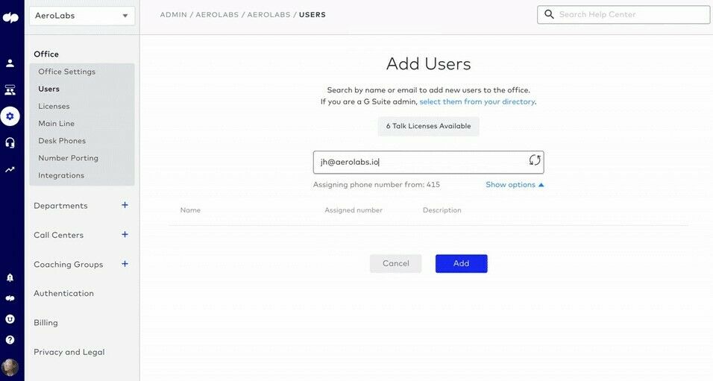Open Licenses in the Office menu
The image size is (713, 381).
[54, 106]
